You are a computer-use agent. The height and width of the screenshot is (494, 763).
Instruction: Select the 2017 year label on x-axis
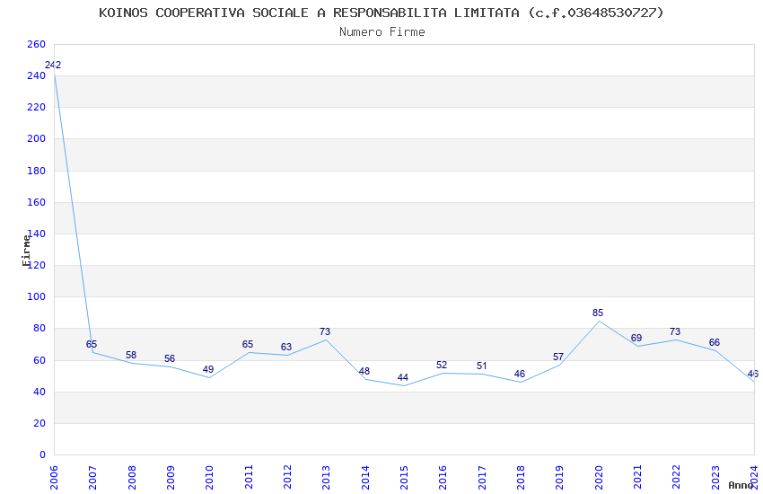[x=482, y=476]
